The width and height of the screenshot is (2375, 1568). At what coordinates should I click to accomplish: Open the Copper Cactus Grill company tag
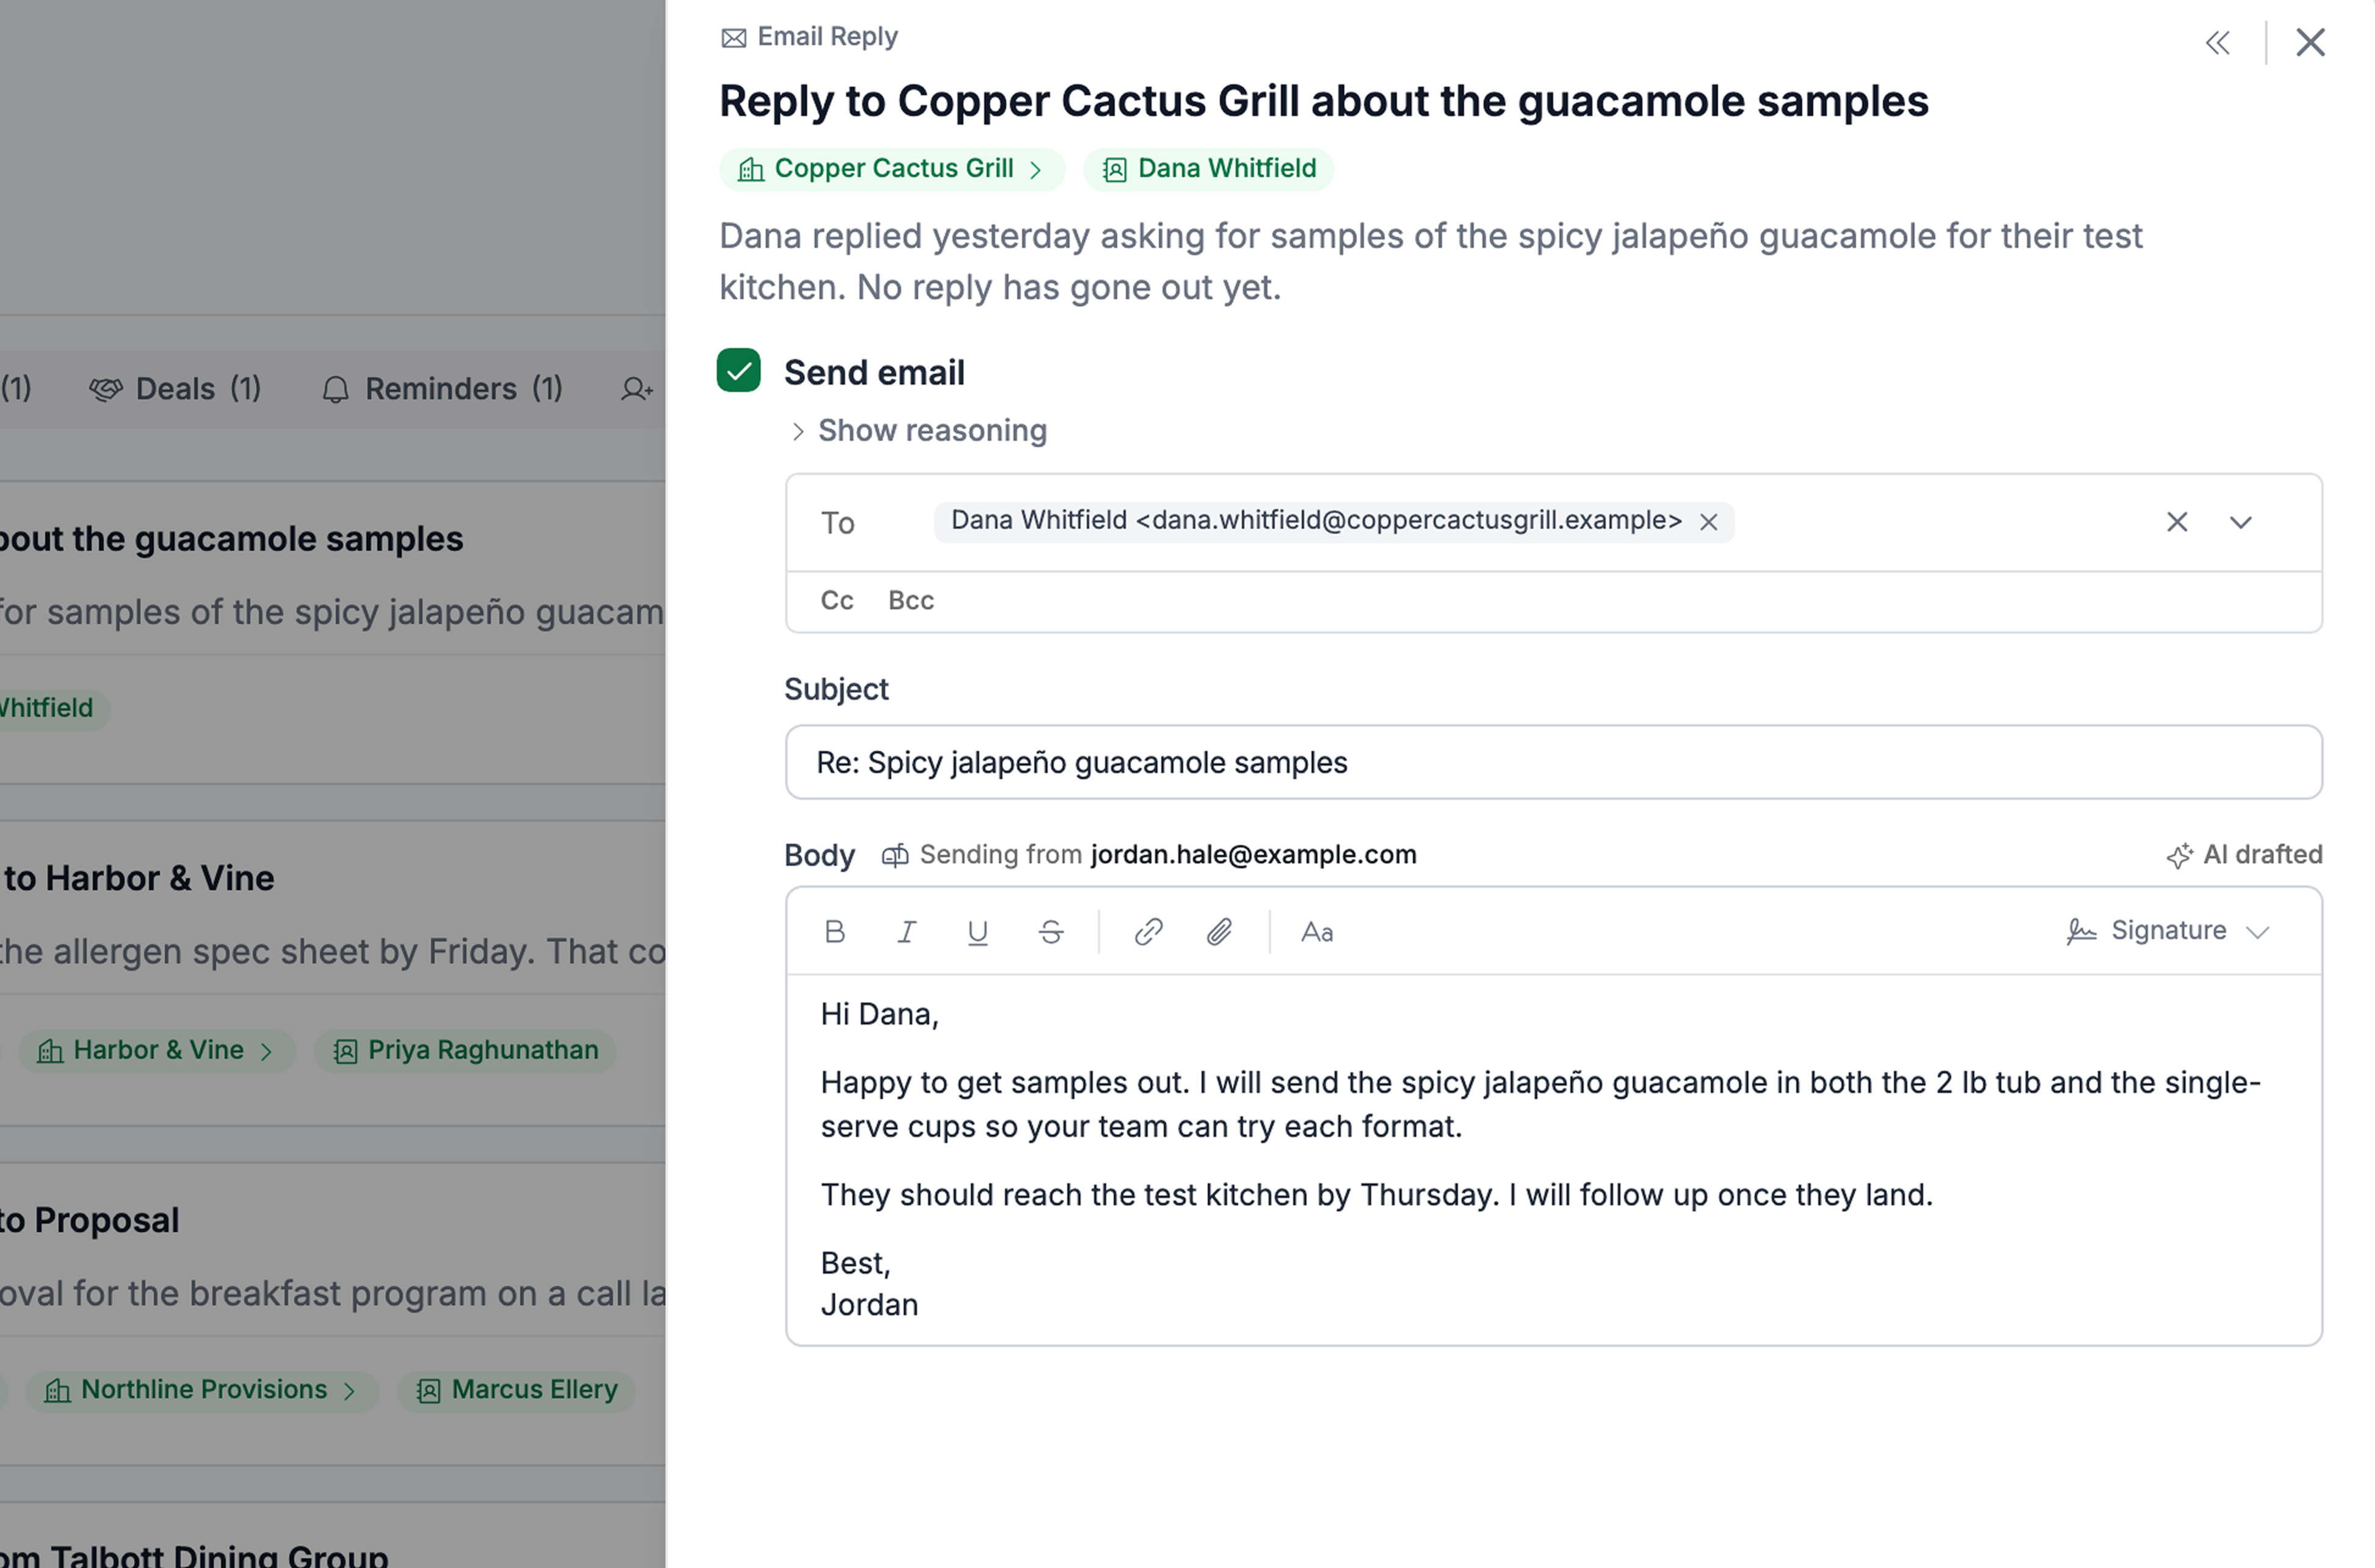point(891,169)
